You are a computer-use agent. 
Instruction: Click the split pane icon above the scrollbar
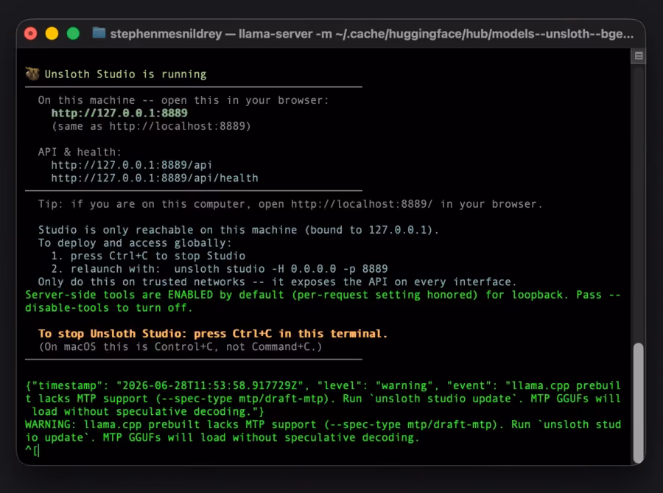[639, 56]
